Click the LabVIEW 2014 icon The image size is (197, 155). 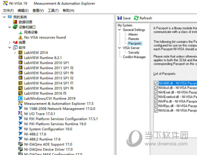click(20, 52)
